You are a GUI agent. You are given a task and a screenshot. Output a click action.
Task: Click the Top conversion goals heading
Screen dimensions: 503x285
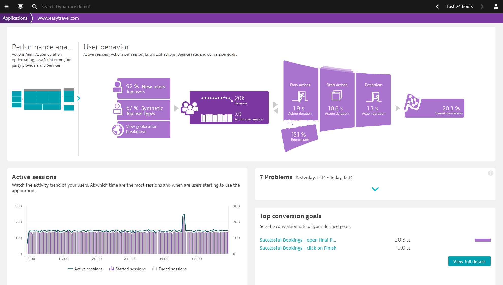(290, 216)
